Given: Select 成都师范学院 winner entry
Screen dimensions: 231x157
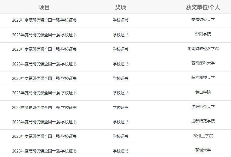Looking at the screenshot, I should (x=203, y=121).
